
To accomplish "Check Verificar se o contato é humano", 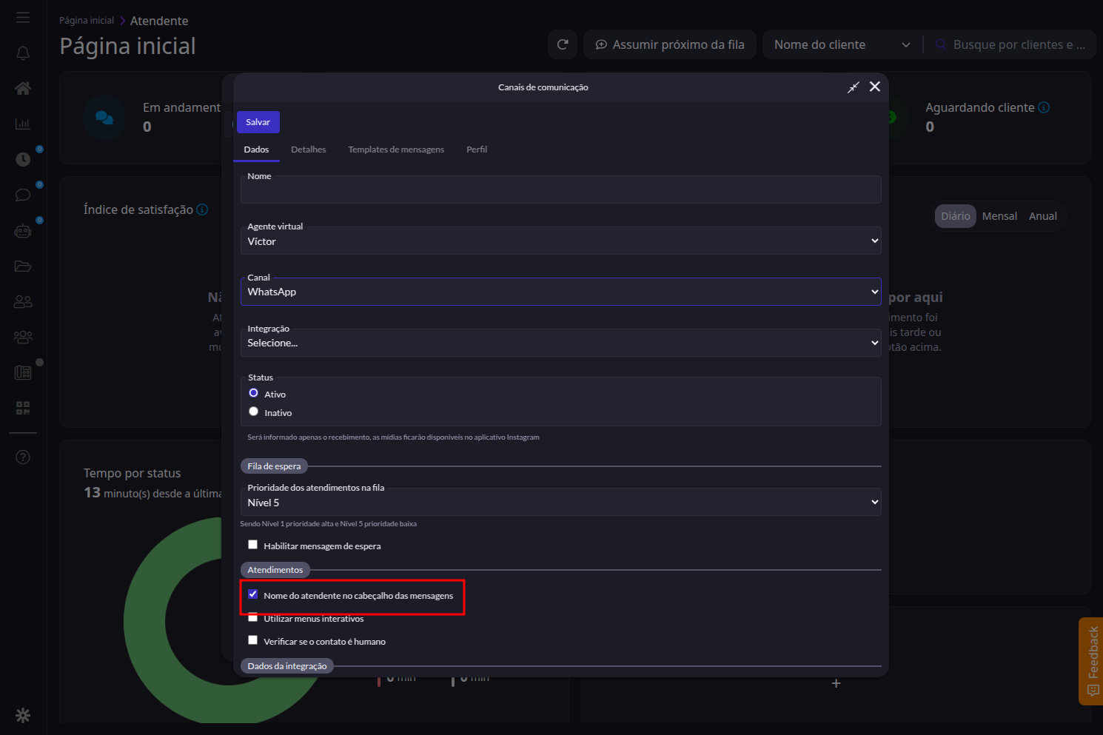I will pyautogui.click(x=253, y=640).
